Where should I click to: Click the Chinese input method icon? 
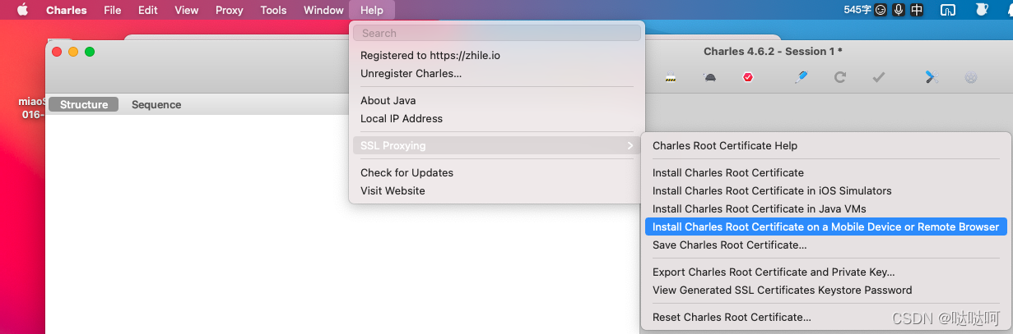pyautogui.click(x=917, y=10)
